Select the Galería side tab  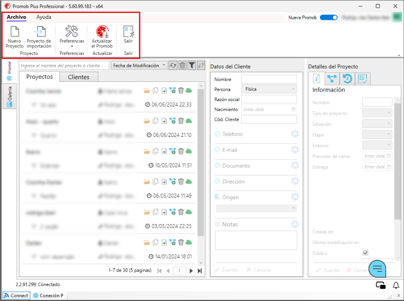click(9, 97)
